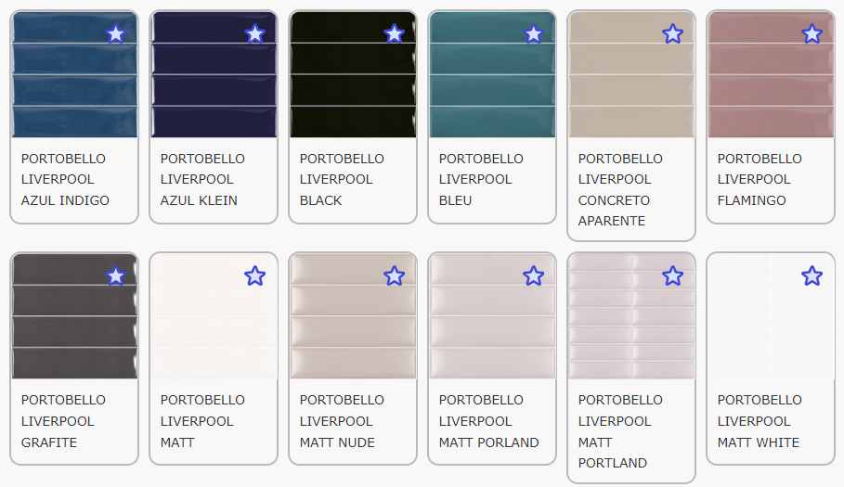The width and height of the screenshot is (844, 487).
Task: Click the star on Matt Nude tile
Action: (x=394, y=276)
